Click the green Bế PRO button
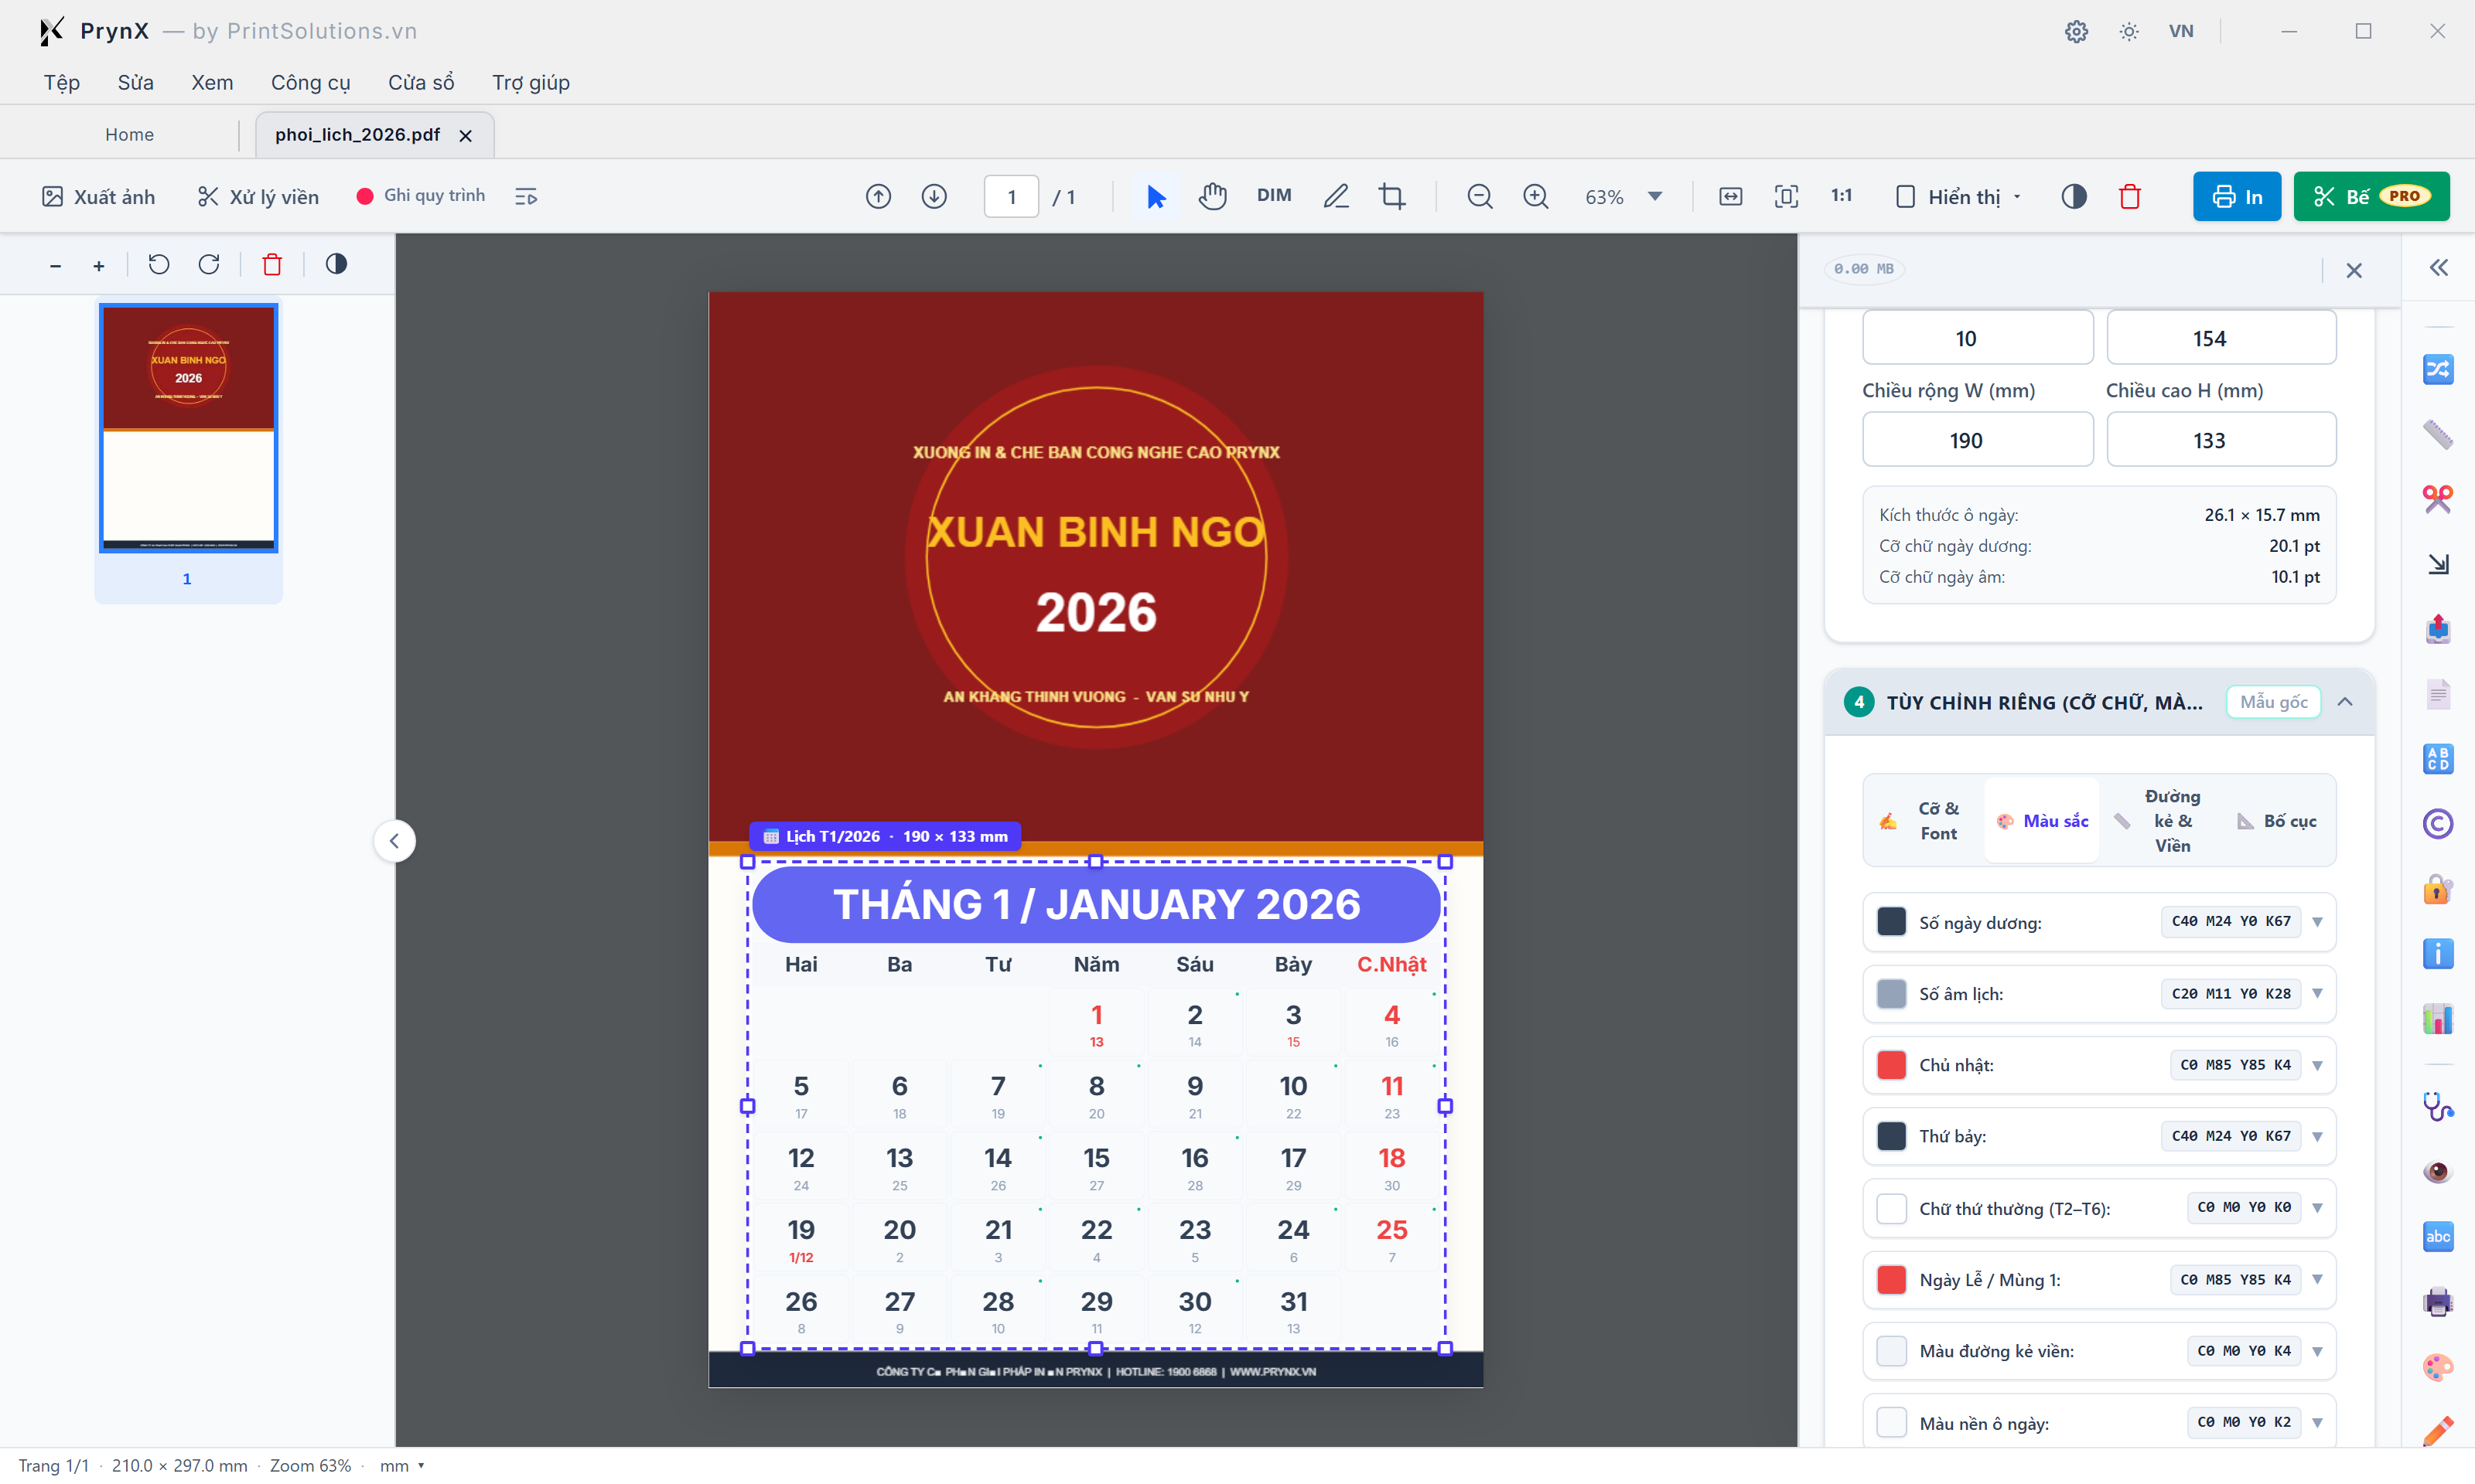The width and height of the screenshot is (2475, 1484). pos(2371,196)
